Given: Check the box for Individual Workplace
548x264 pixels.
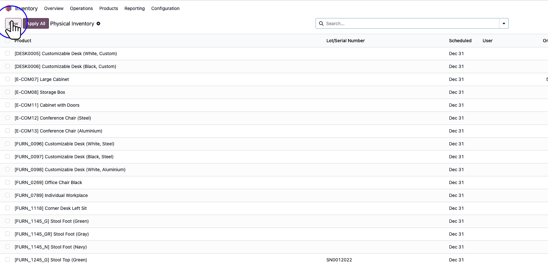Looking at the screenshot, I should [x=7, y=195].
